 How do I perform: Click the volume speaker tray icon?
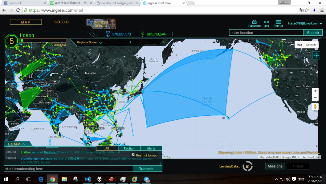[x=288, y=179]
